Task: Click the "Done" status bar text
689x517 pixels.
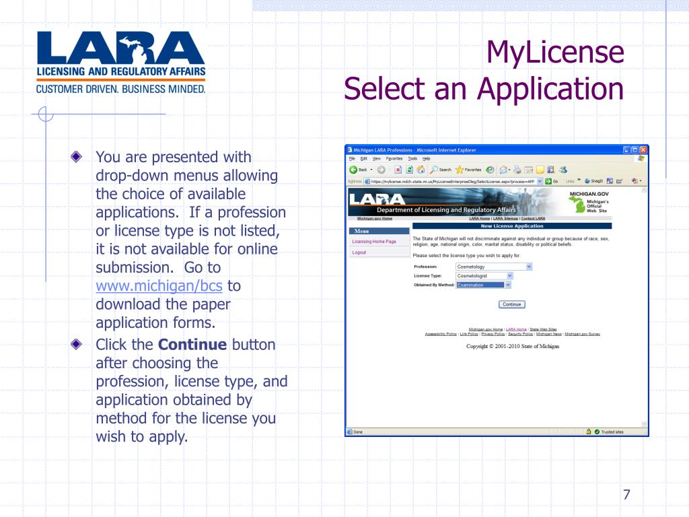Action: (358, 432)
